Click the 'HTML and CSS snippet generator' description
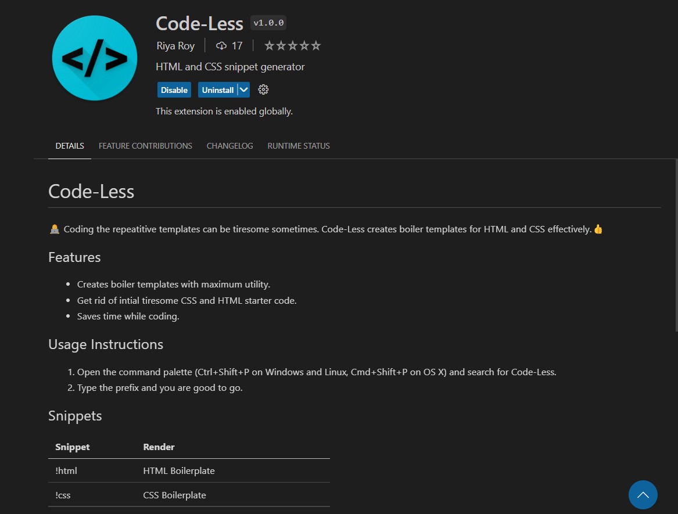 click(230, 67)
